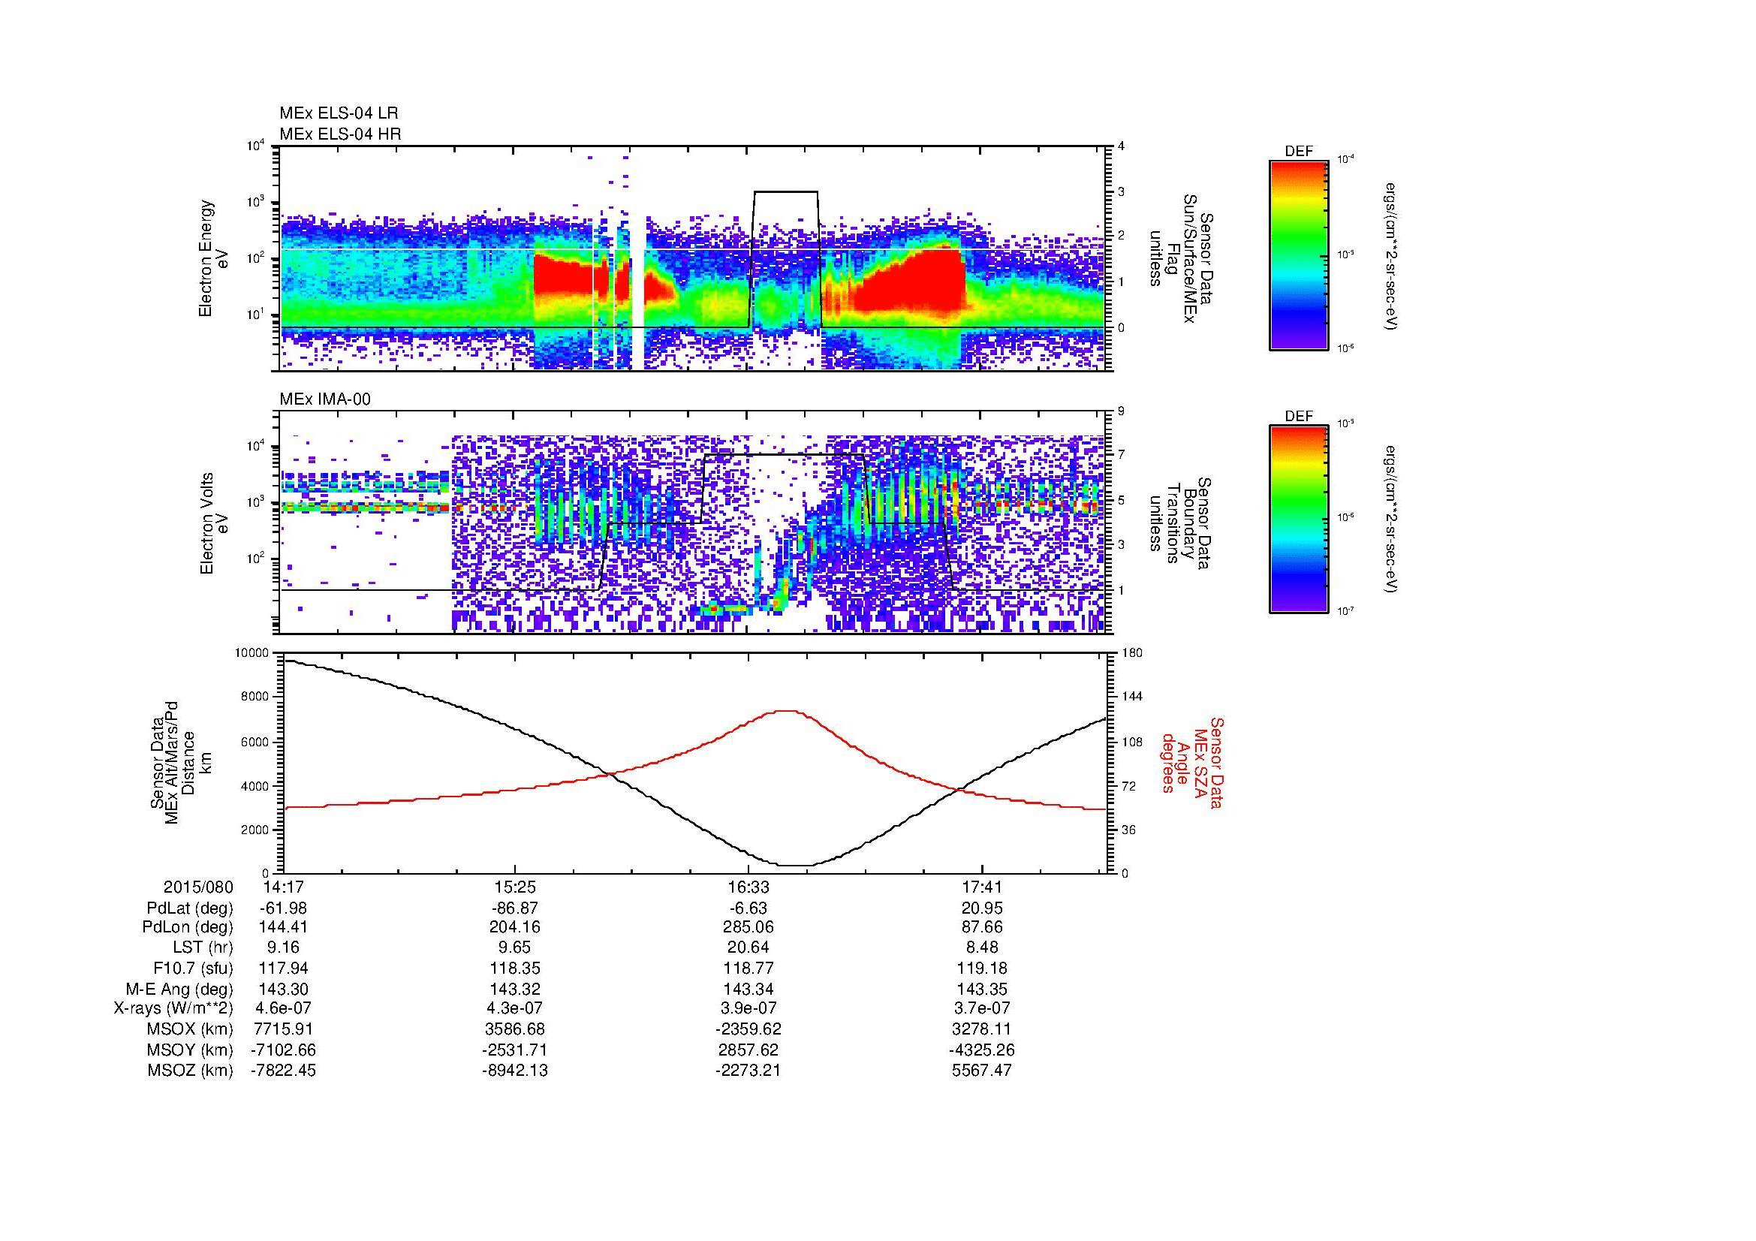Click the PdLat value '-86.87'
The image size is (1756, 1241).
(x=517, y=908)
